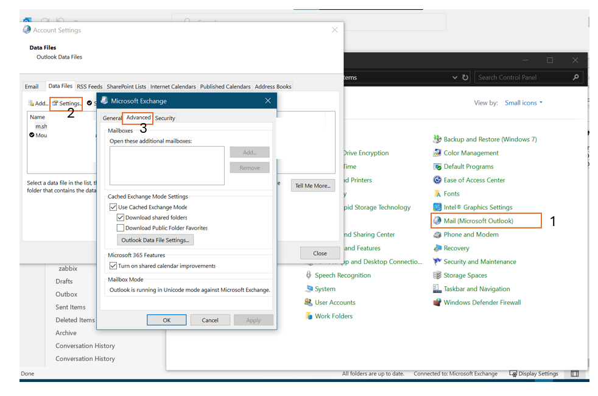
Task: Switch to the General tab in Microsoft Exchange
Action: 112,118
